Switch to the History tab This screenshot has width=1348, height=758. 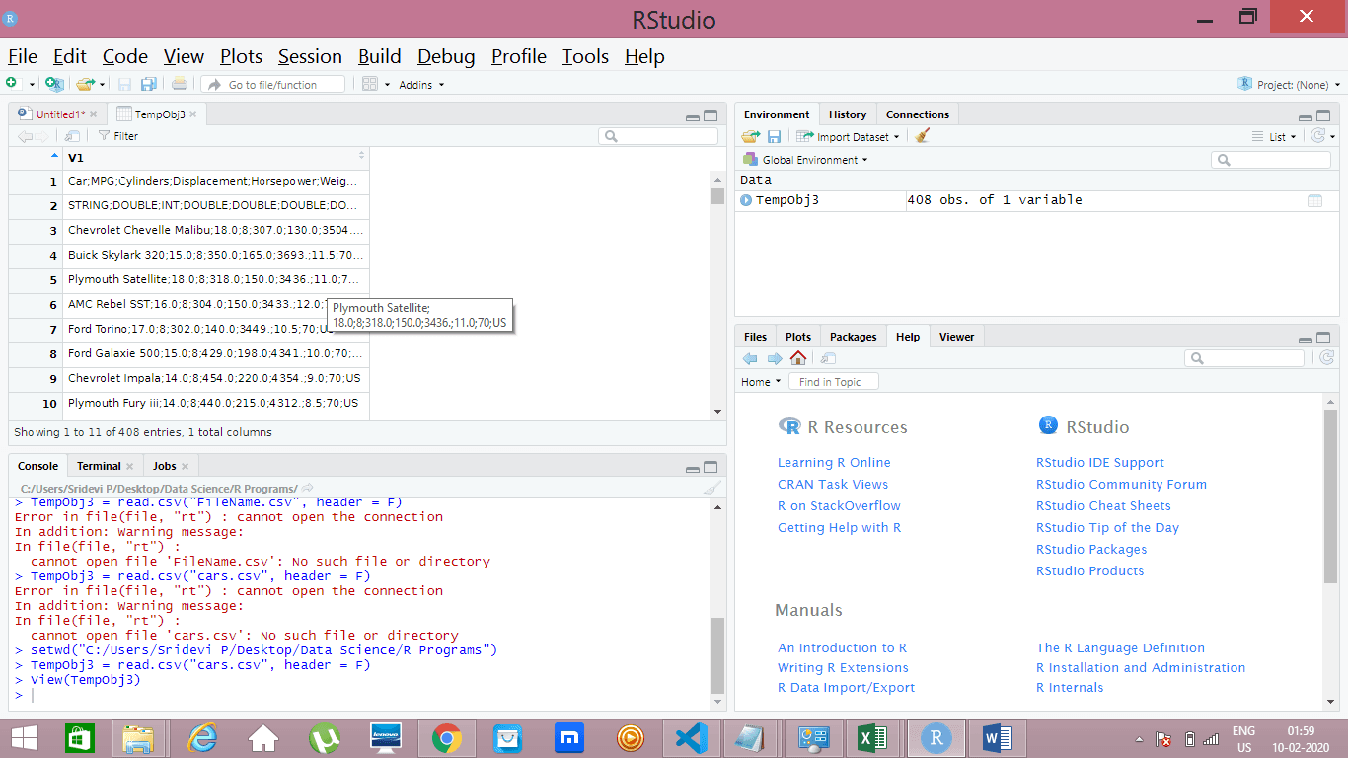click(x=848, y=114)
